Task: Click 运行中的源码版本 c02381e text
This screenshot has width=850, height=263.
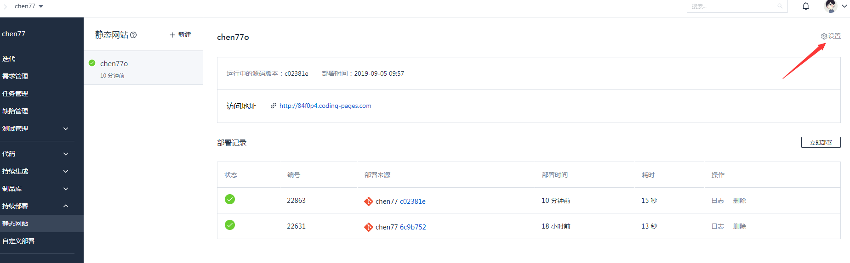Action: [x=267, y=73]
